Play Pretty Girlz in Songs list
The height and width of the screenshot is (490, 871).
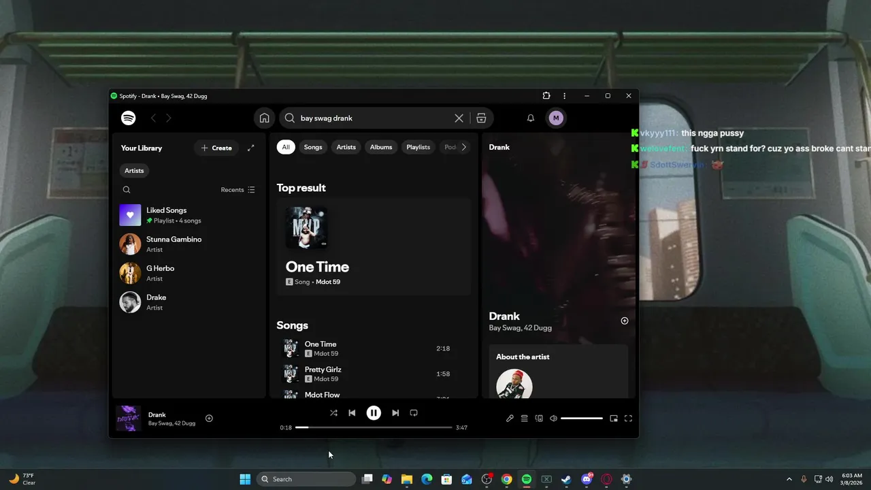[x=374, y=374]
